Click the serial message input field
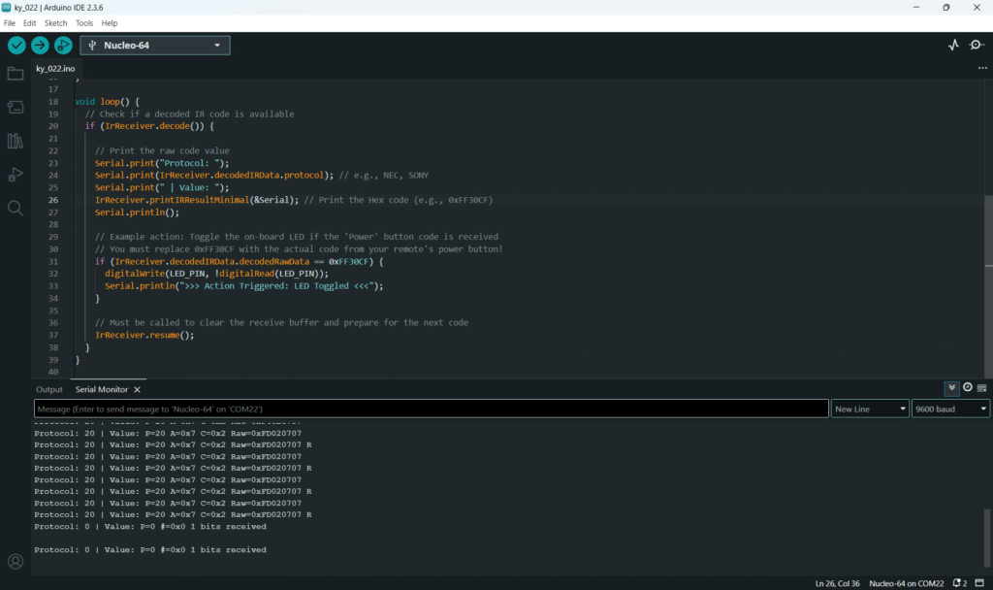 pos(432,410)
